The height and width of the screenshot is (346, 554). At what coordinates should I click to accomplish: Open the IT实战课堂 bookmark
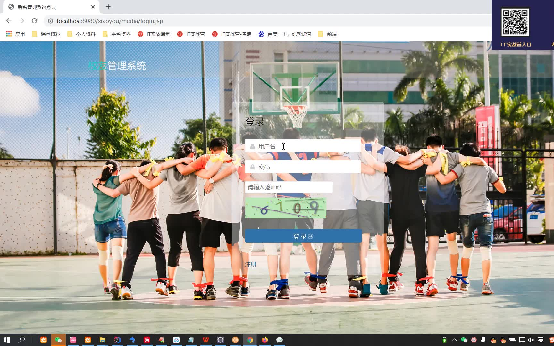pos(154,34)
